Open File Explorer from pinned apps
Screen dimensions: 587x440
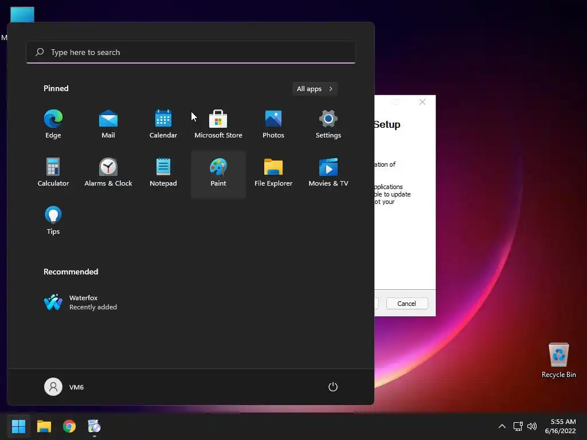[x=273, y=172]
